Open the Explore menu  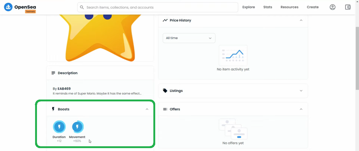249,7
